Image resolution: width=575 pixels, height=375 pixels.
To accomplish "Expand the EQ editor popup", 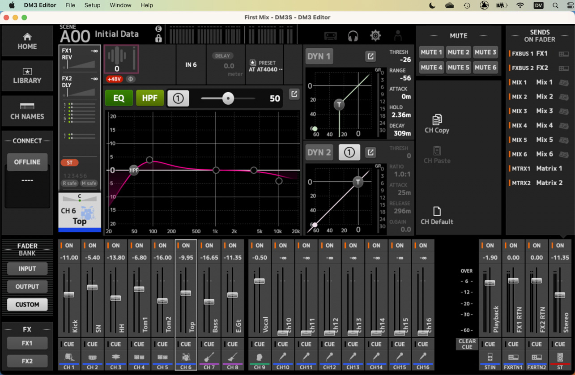I will coord(294,94).
